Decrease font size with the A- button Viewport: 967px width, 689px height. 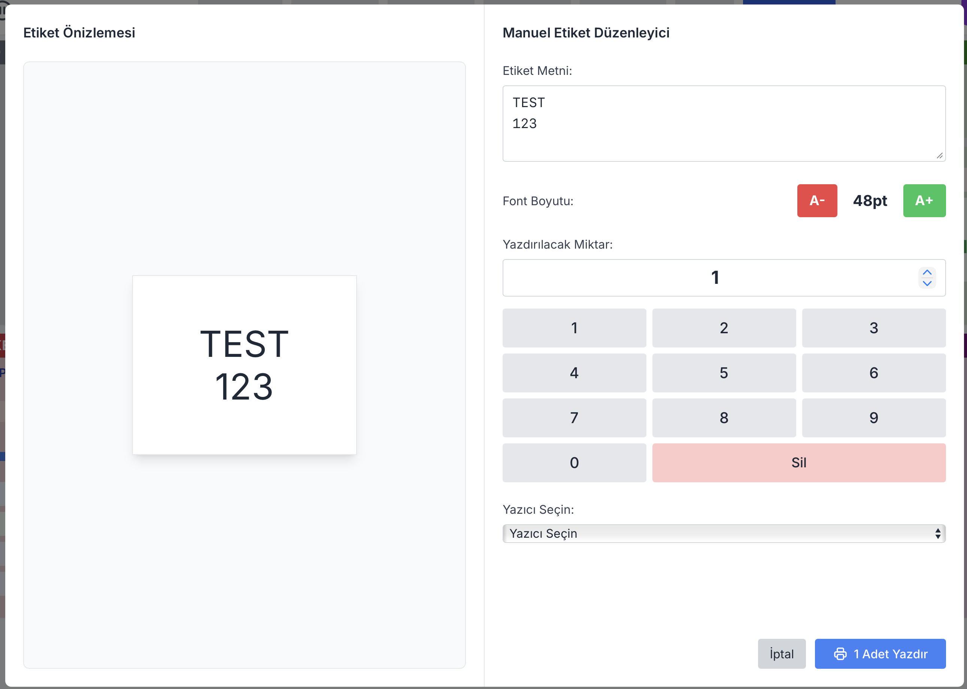tap(817, 201)
